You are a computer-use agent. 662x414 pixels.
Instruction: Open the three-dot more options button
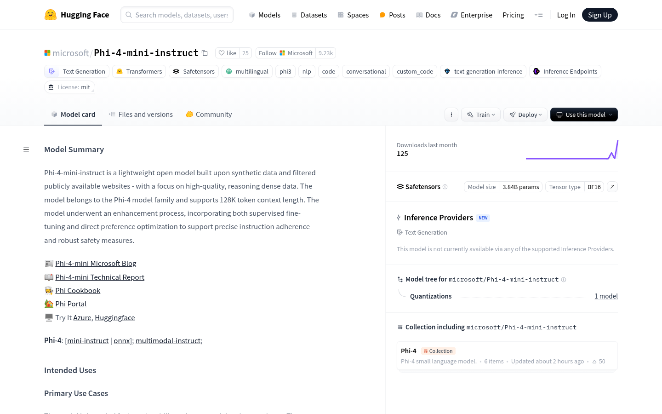pyautogui.click(x=451, y=115)
